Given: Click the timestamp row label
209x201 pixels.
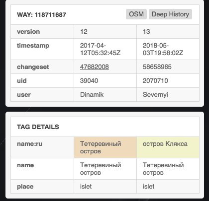Looking at the screenshot, I should [33, 46].
